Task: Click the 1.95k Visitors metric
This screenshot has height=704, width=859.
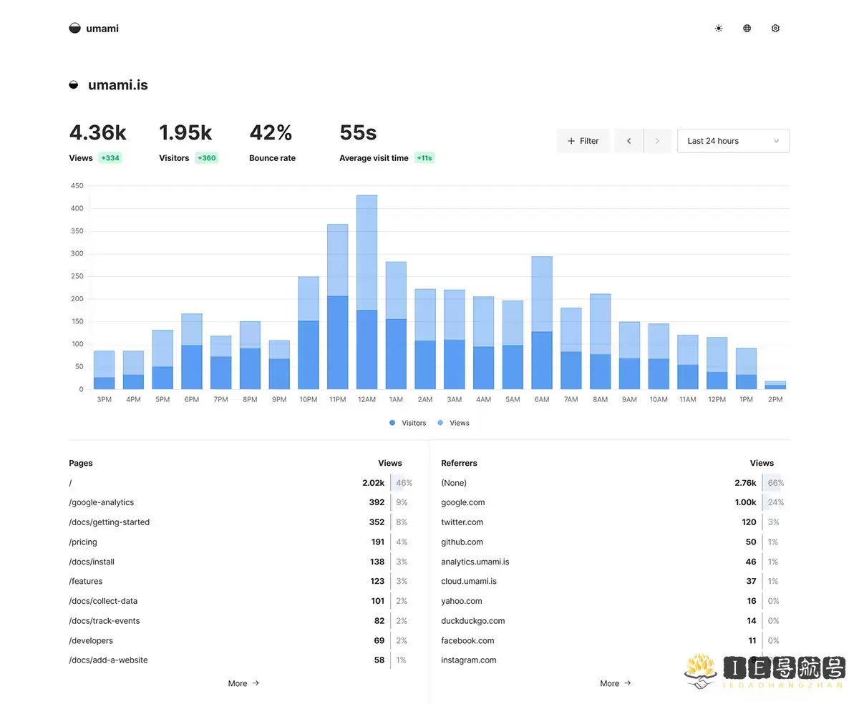Action: [188, 143]
